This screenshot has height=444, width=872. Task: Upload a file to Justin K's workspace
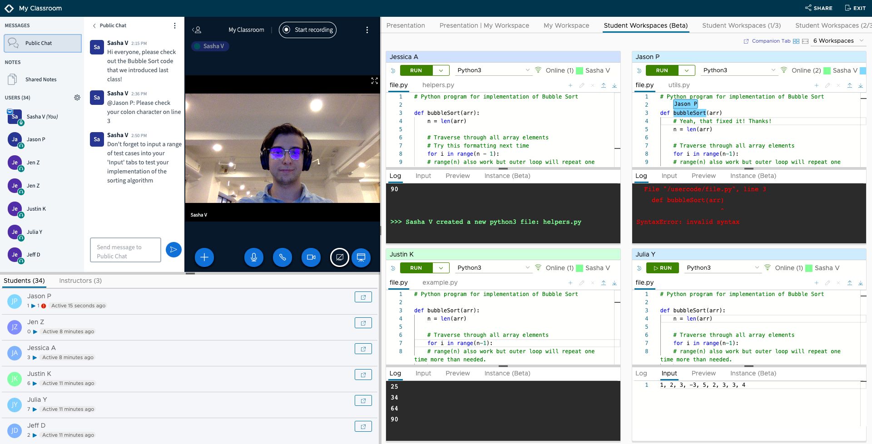pos(604,282)
